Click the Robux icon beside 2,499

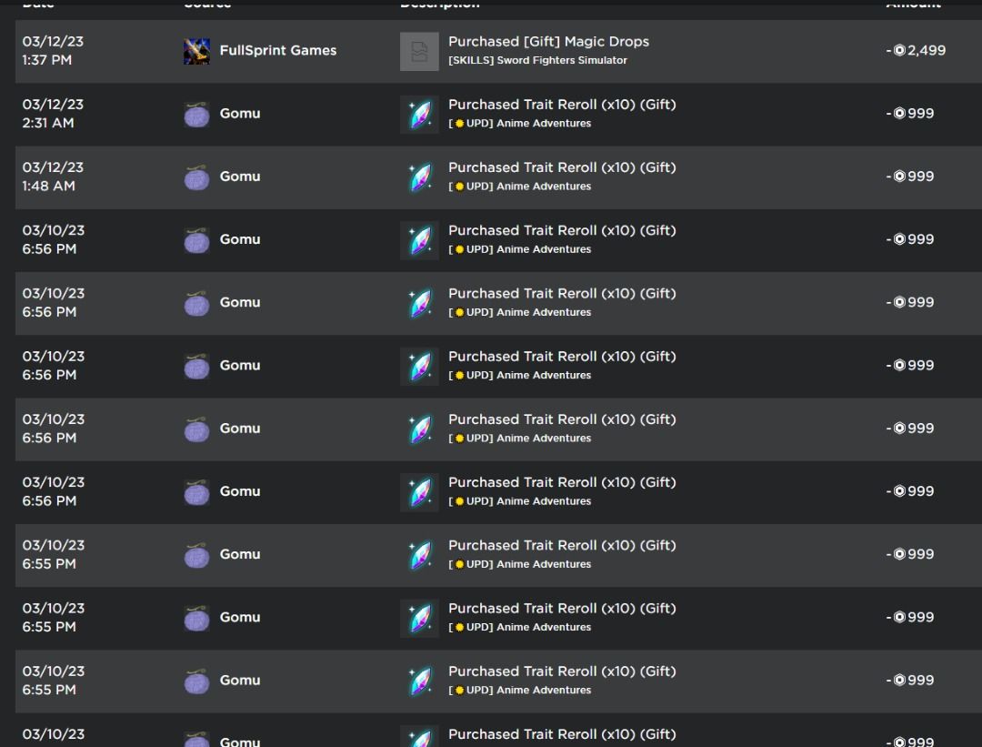(899, 51)
